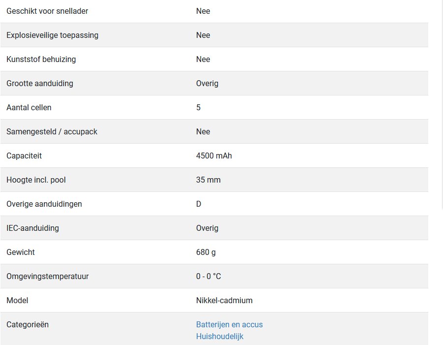
Task: Open the Batterijen en accus category link
Action: point(229,324)
